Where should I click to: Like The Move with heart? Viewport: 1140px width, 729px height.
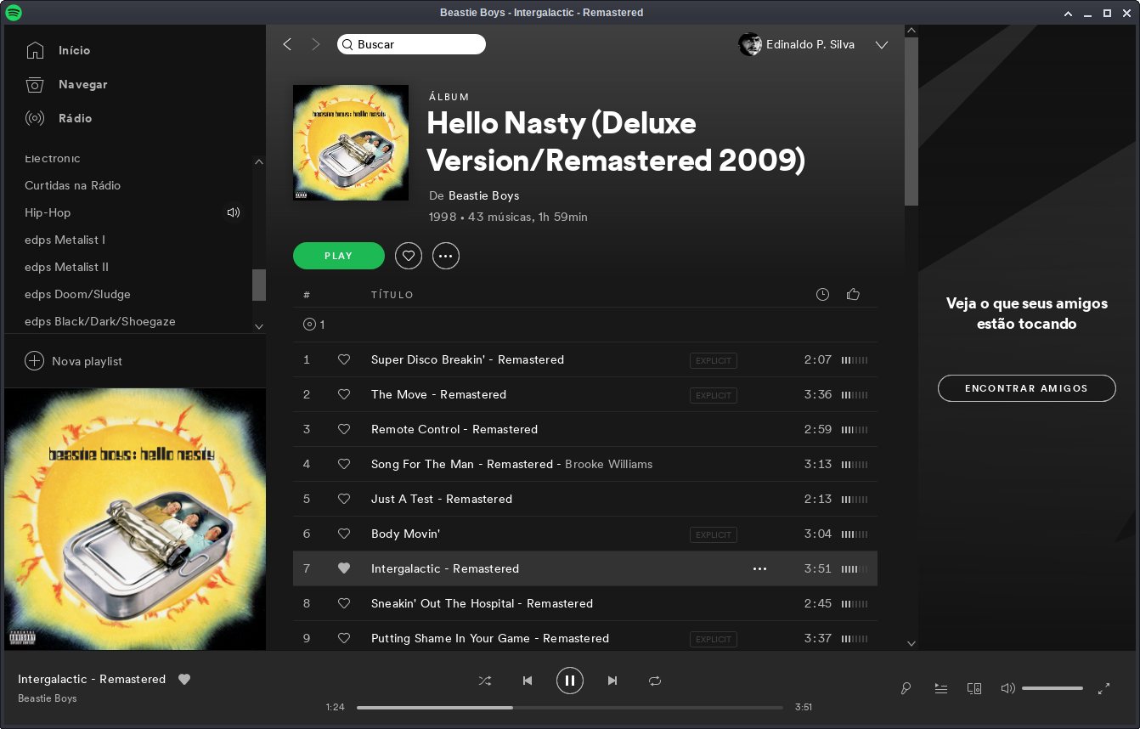344,394
